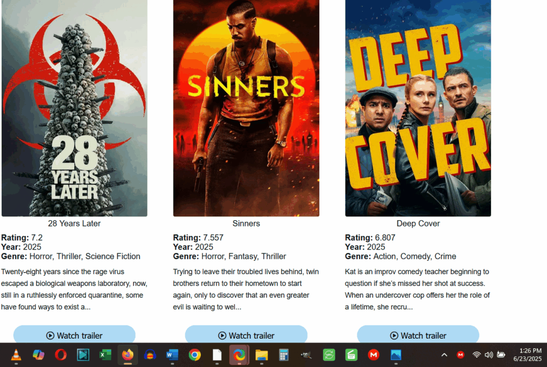Click the improv comedy teacher synopsis

point(418,289)
